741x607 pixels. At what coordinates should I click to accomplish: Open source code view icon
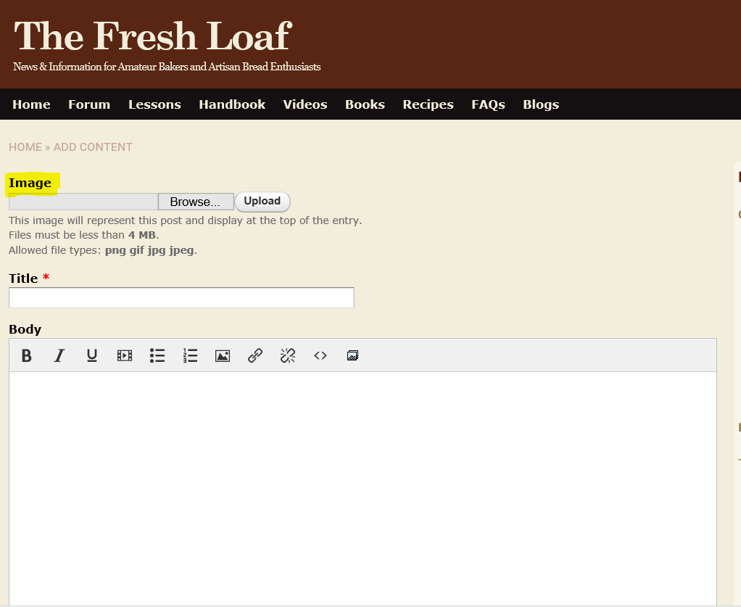pos(320,355)
